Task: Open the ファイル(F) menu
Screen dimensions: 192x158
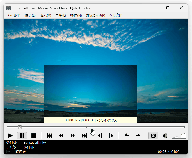Action: (x=14, y=15)
